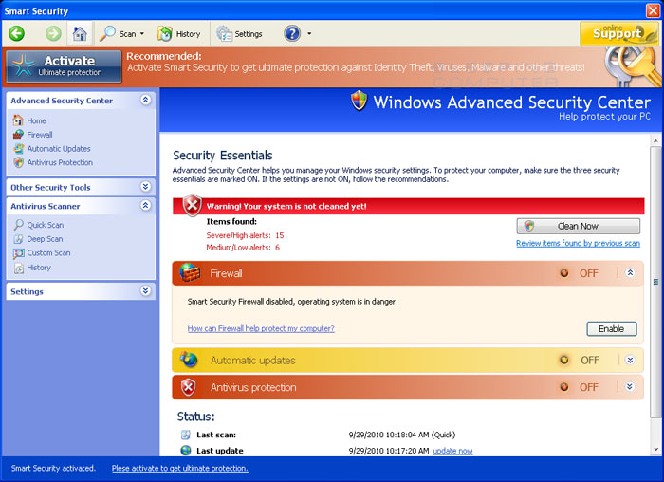This screenshot has width=664, height=482.
Task: Open History in Antivirus Scanner panel
Action: 39,268
